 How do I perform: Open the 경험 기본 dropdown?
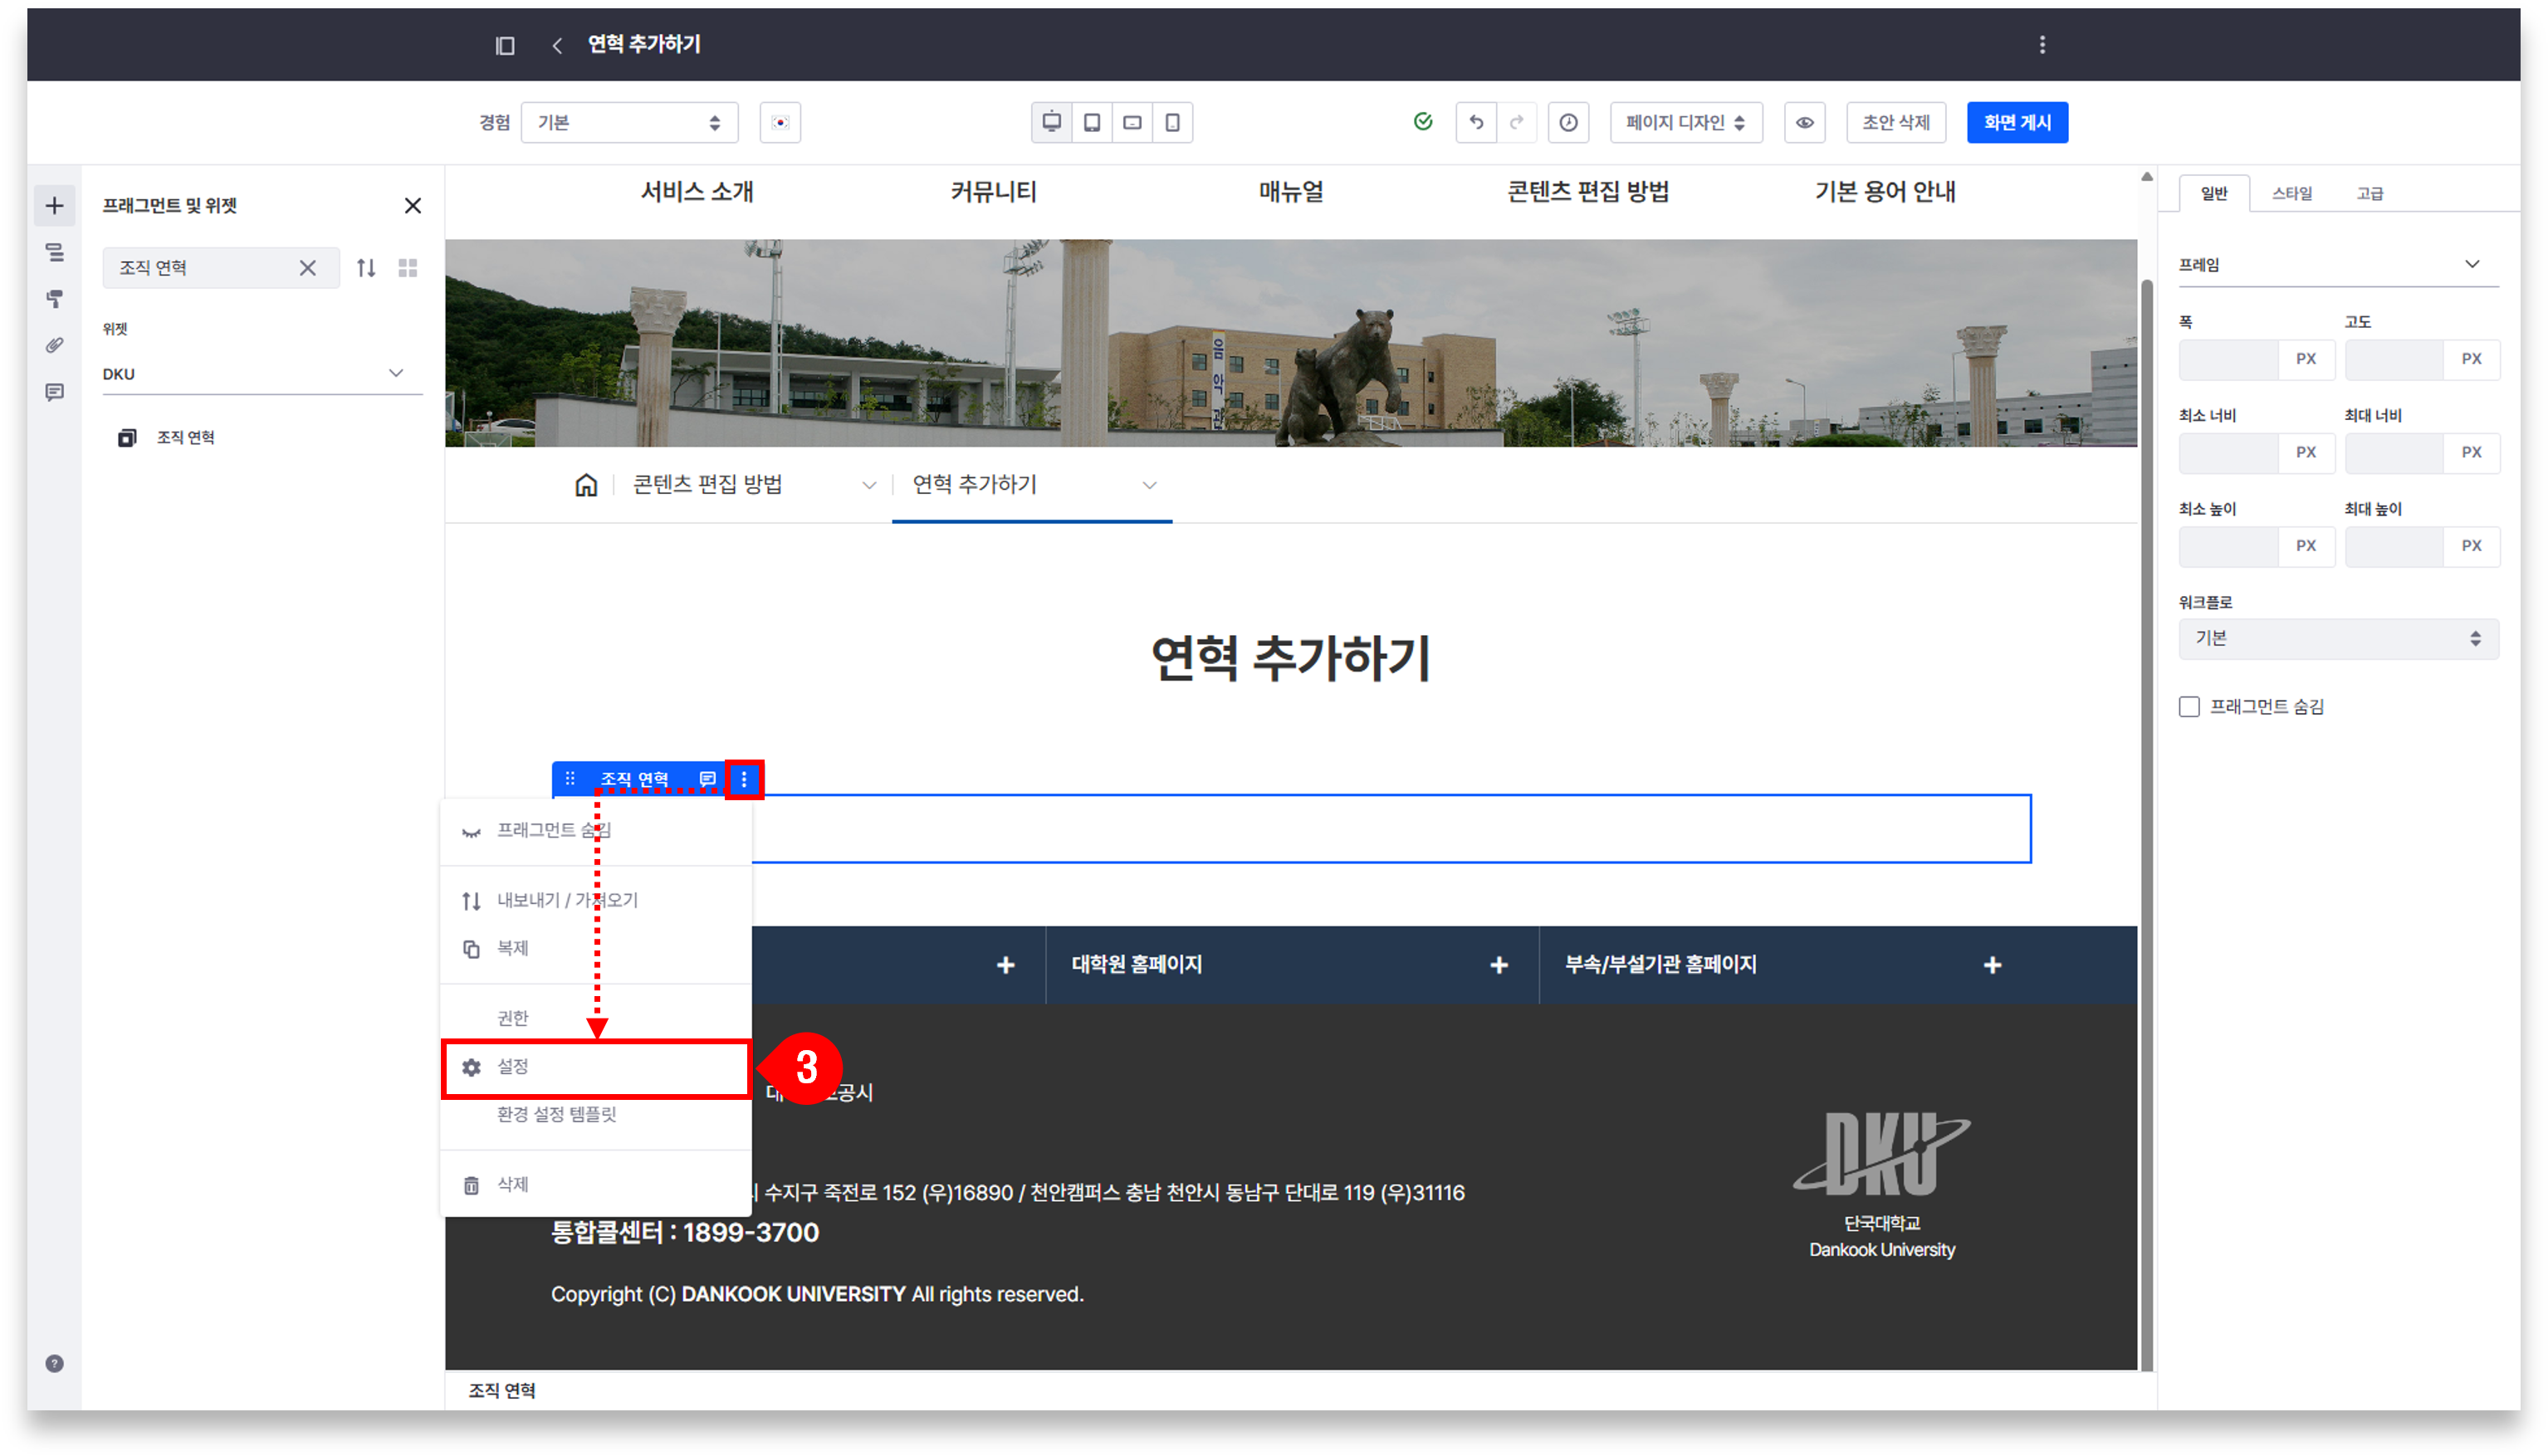coord(629,122)
